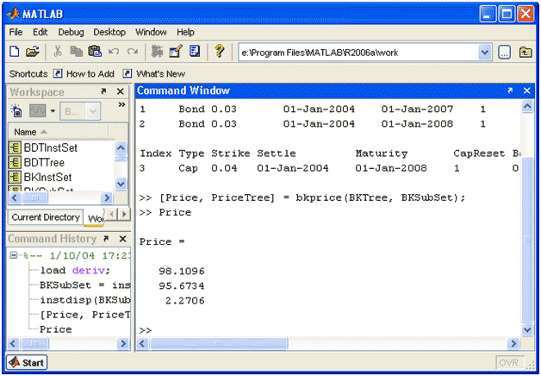Click Command Window horizontal scroll right arrow
The image size is (541, 376).
coord(513,343)
